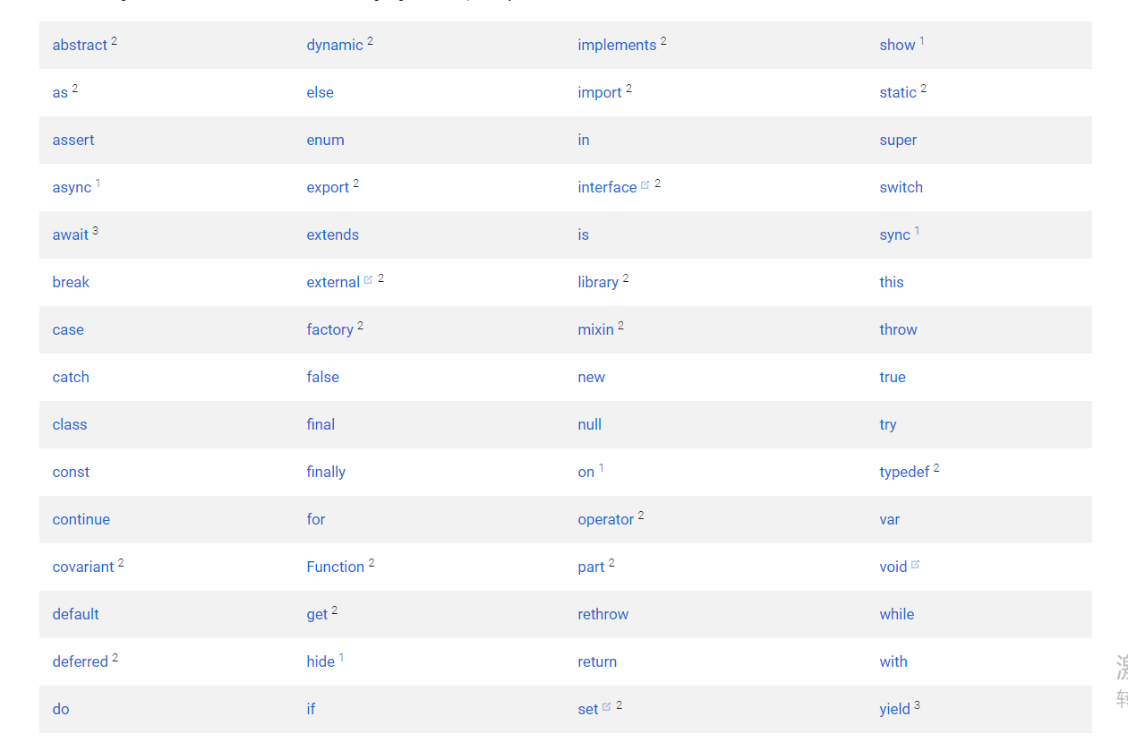
Task: Select the factory keyword link
Action: coord(329,329)
